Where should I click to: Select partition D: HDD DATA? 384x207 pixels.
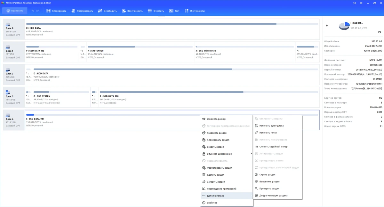(x=176, y=74)
